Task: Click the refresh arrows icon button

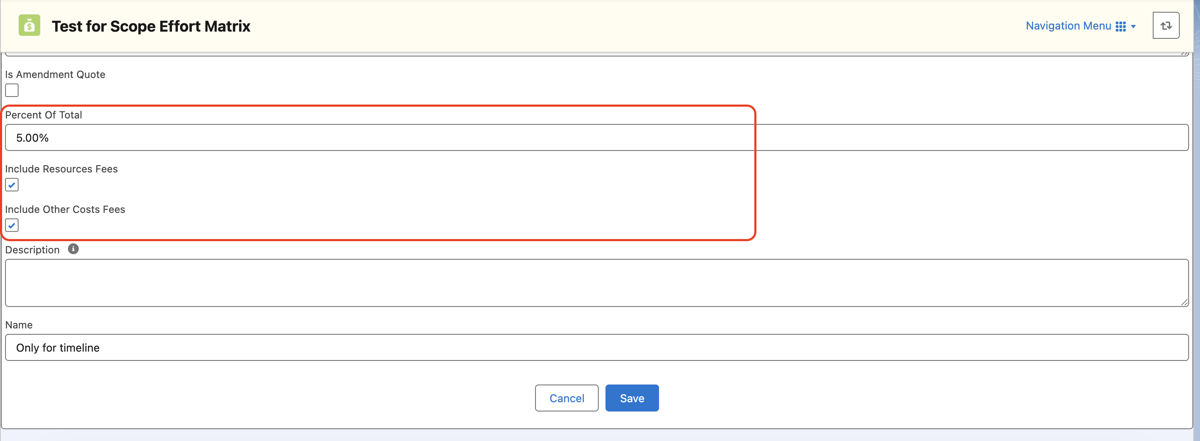Action: tap(1165, 26)
